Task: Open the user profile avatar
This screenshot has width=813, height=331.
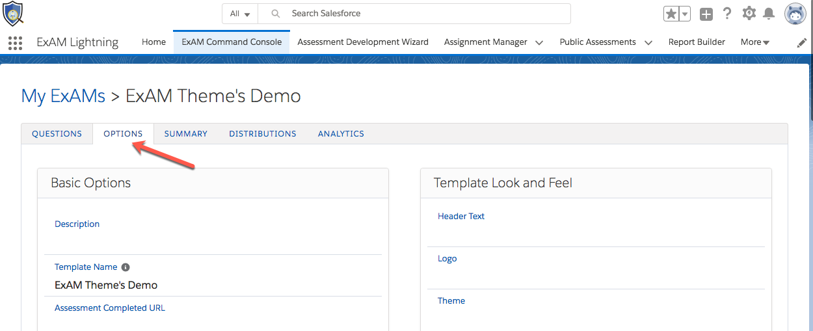Action: coord(795,14)
